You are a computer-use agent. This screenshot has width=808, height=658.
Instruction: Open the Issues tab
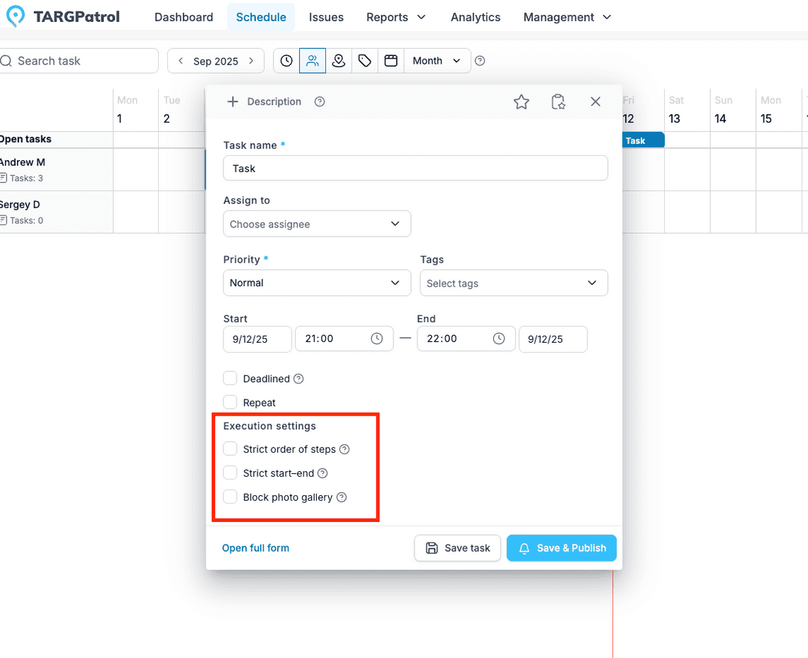click(326, 17)
